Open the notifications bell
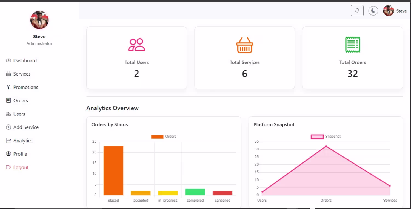Screen dimensions: 411x209 pos(357,11)
